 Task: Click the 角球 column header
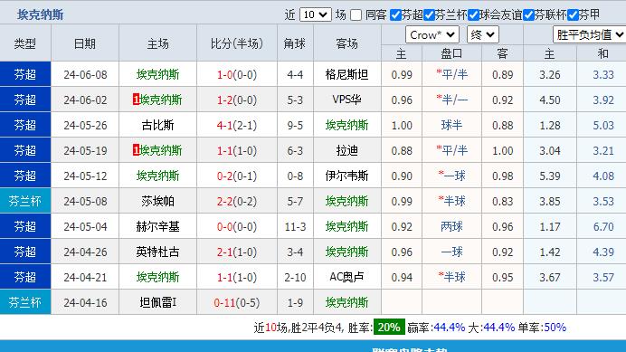pos(295,43)
